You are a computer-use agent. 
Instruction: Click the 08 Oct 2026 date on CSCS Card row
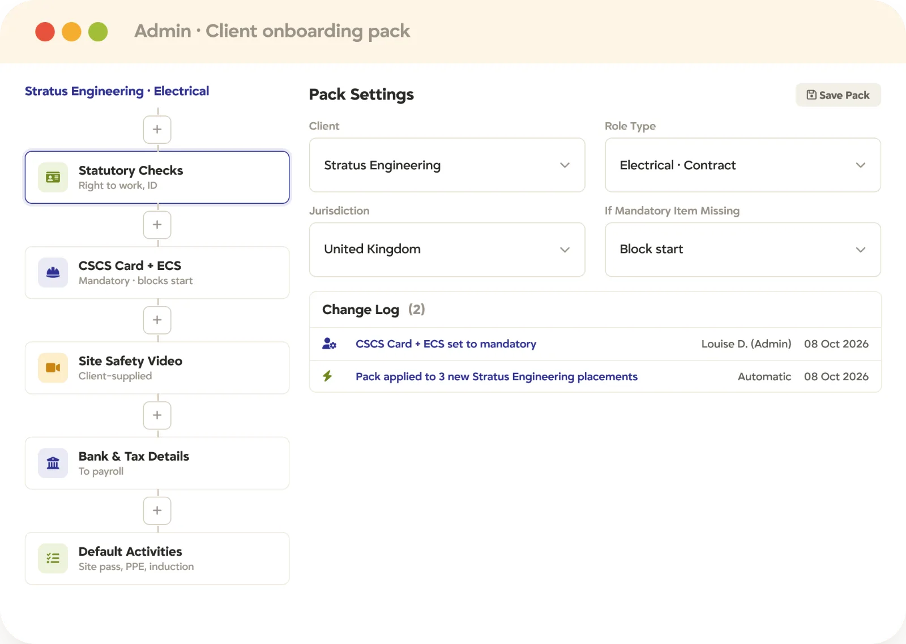point(836,344)
